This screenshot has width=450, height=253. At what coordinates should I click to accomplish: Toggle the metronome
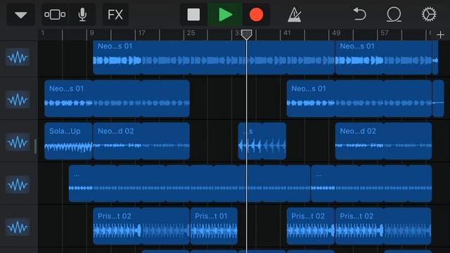tap(294, 15)
